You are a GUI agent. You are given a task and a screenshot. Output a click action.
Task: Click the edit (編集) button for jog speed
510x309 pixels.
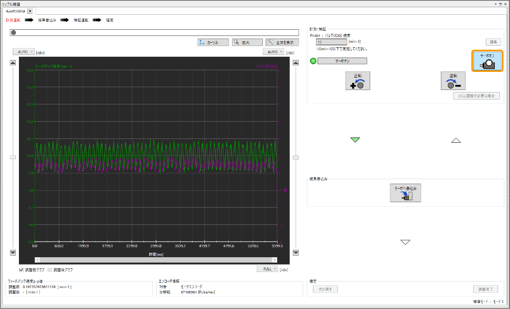pos(493,42)
